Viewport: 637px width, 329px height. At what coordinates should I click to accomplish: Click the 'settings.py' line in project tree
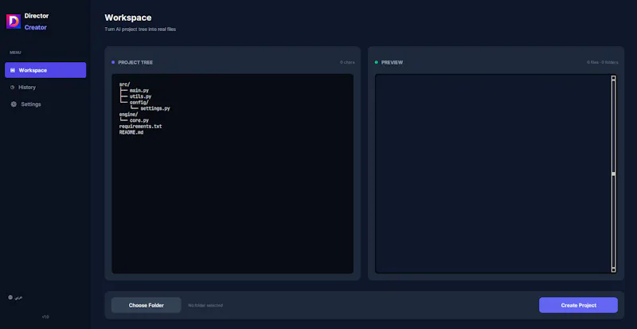coord(155,108)
